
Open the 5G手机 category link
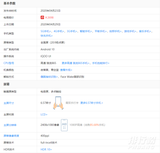(x=46, y=31)
